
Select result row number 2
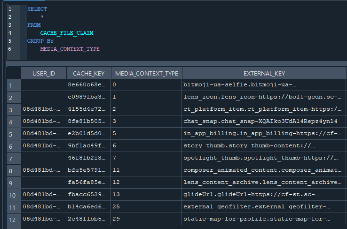click(x=14, y=98)
